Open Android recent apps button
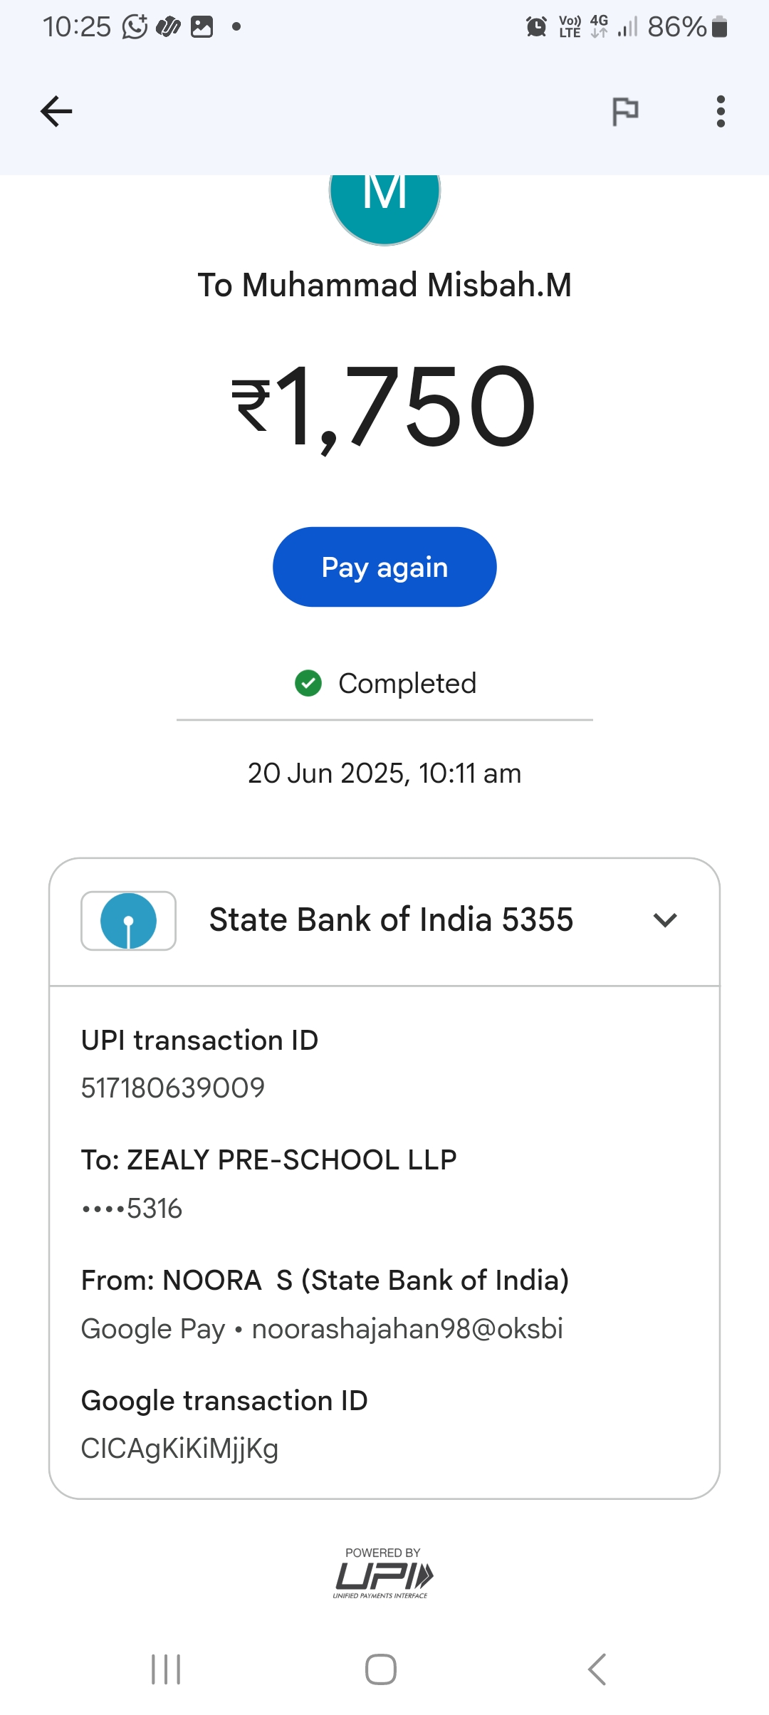 click(166, 1669)
